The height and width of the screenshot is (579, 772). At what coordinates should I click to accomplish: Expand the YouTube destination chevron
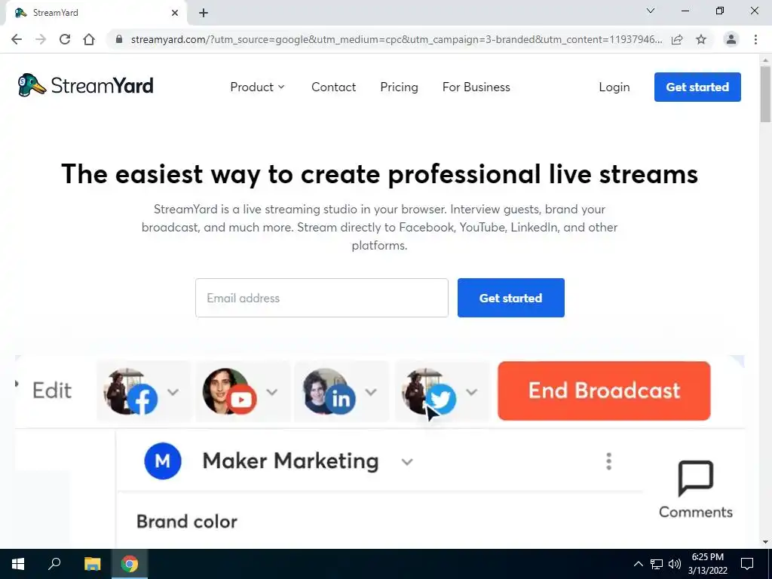[272, 392]
